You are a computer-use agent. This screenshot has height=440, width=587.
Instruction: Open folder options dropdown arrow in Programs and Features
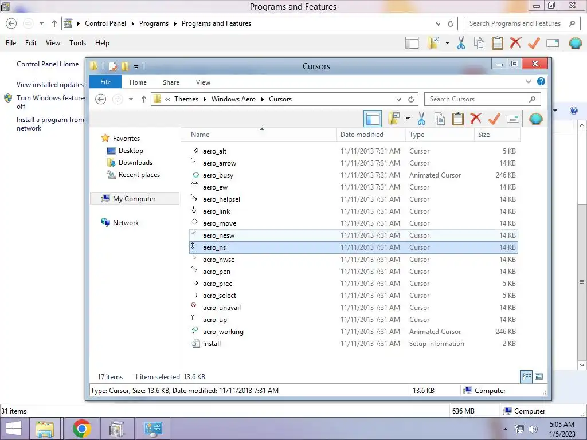[447, 43]
